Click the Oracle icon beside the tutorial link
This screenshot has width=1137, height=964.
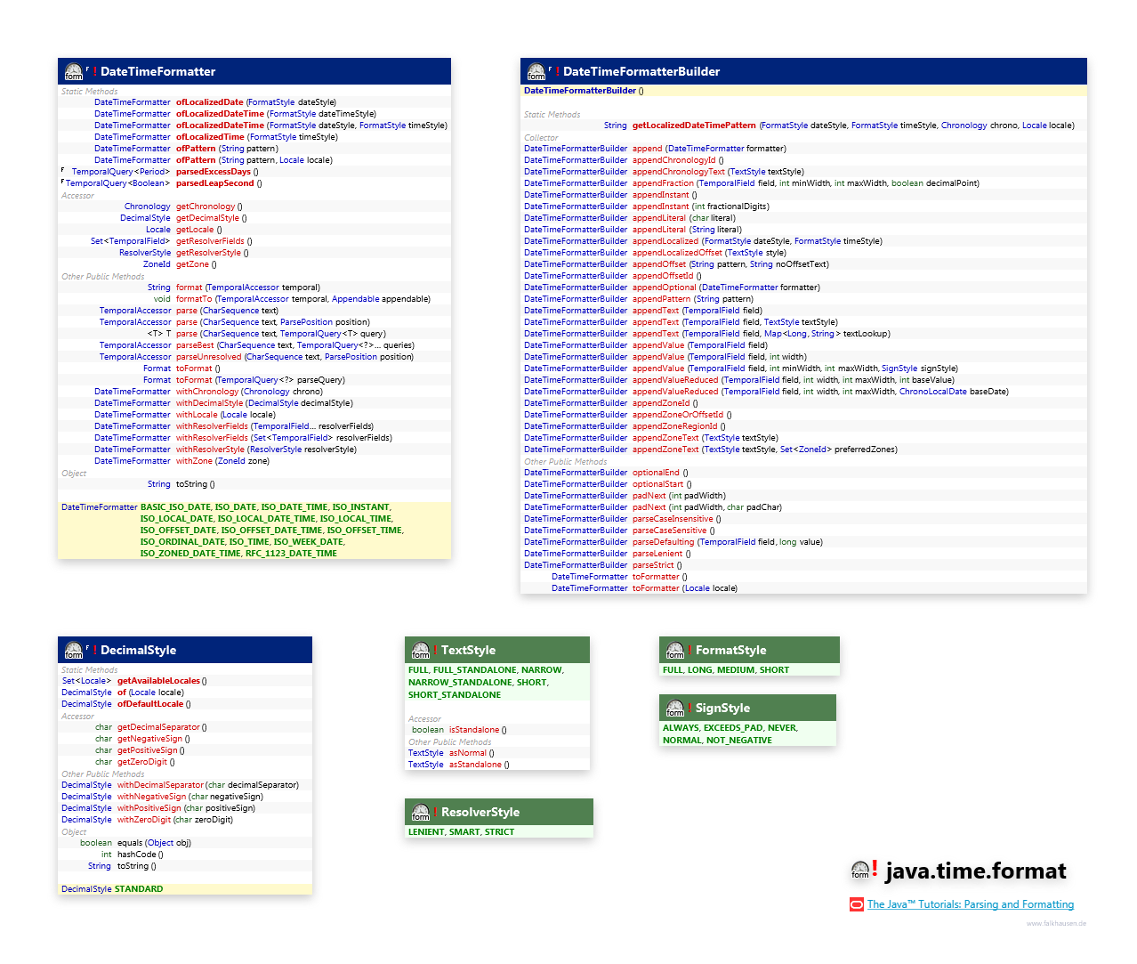855,903
